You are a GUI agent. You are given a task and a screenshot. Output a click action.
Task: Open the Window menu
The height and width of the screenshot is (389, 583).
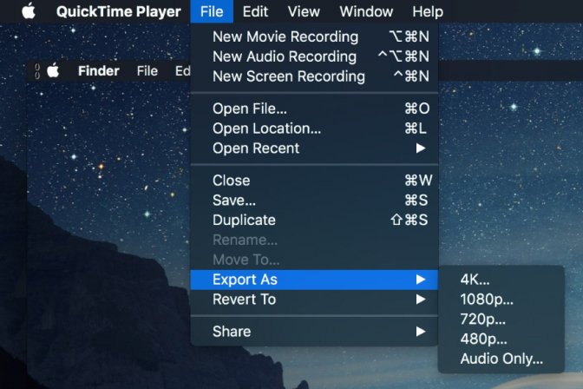coord(366,11)
